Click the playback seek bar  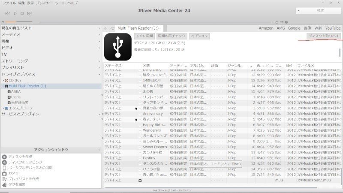(156, 22)
